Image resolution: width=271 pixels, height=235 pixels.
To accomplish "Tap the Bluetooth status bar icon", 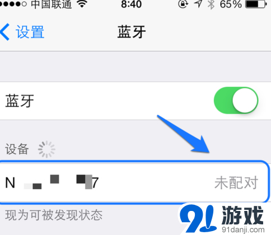I will point(211,4).
